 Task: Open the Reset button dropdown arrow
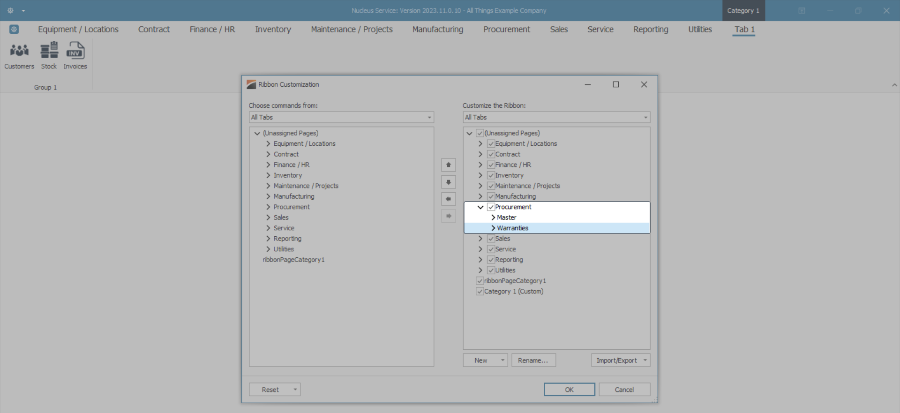click(x=295, y=390)
